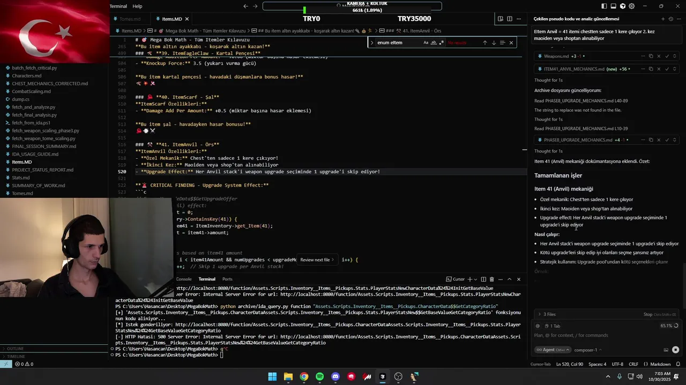Click the round stop button in chat input
The width and height of the screenshot is (686, 385).
tap(675, 350)
